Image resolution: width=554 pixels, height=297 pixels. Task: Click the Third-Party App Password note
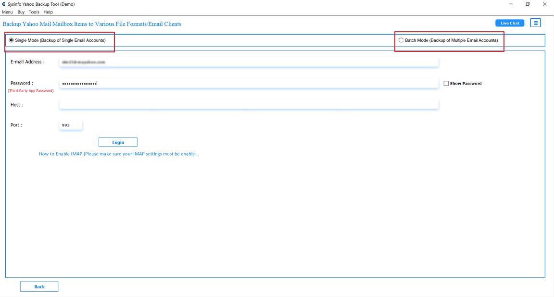[31, 91]
